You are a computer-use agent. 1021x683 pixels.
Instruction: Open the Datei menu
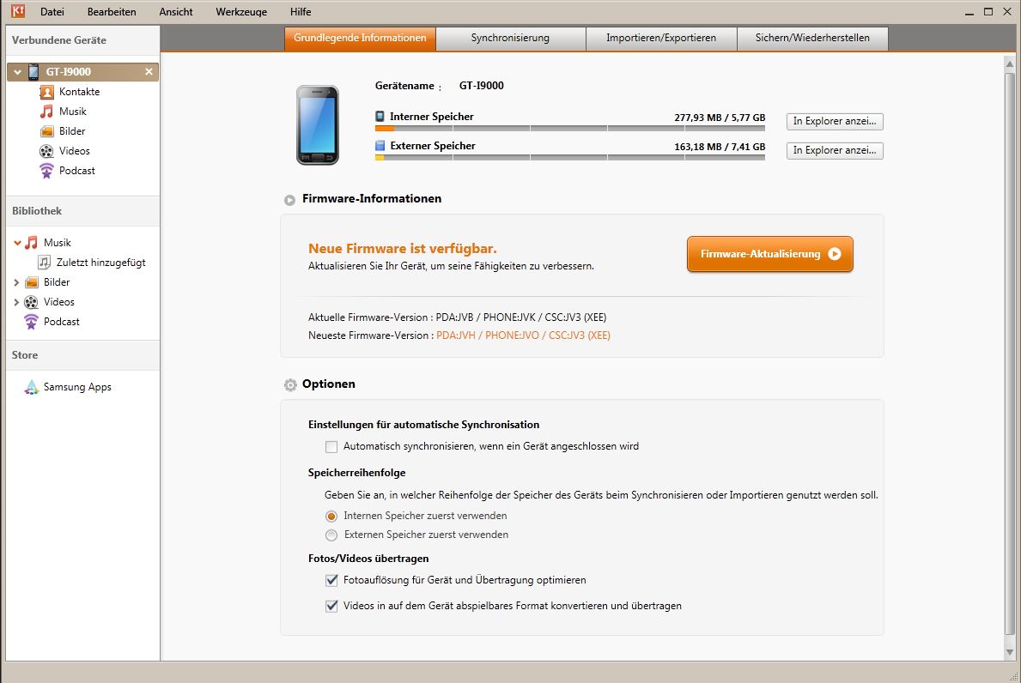coord(52,12)
